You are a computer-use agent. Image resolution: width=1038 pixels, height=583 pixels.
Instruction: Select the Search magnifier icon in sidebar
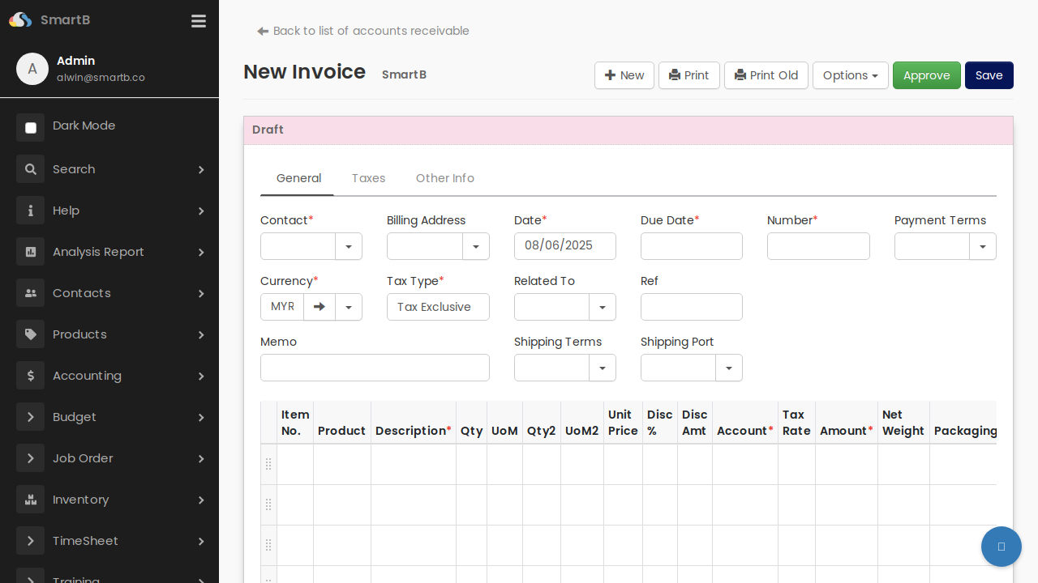[x=30, y=169]
